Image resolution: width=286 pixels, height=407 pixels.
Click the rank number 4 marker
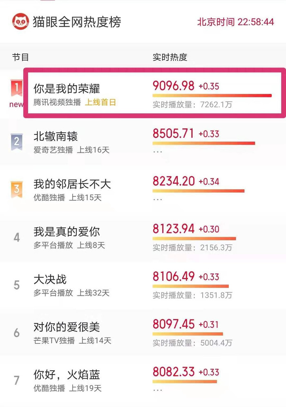(x=17, y=237)
